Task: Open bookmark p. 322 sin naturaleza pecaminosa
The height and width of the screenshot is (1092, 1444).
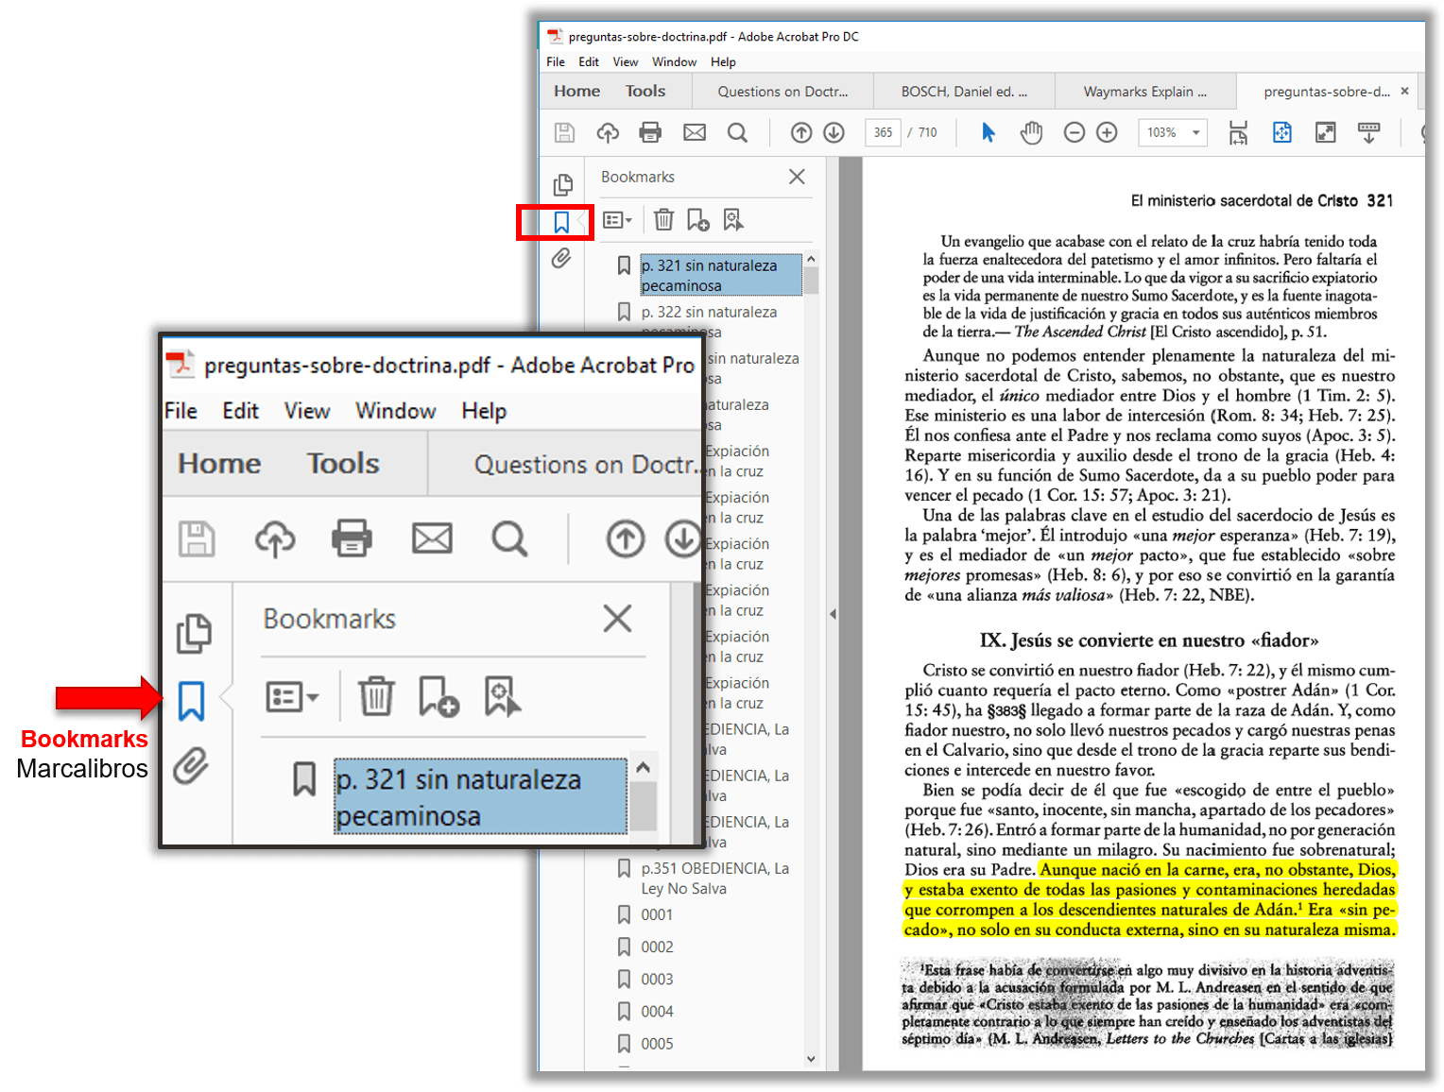Action: (x=709, y=313)
